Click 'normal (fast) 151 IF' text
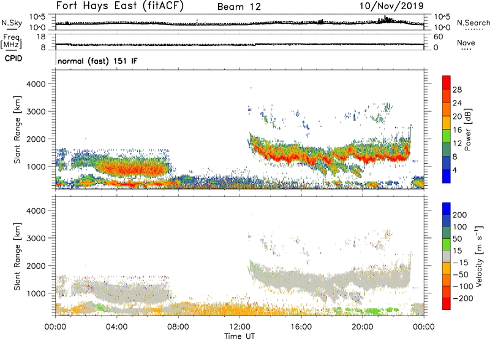The height and width of the screenshot is (340, 490). pos(97,61)
